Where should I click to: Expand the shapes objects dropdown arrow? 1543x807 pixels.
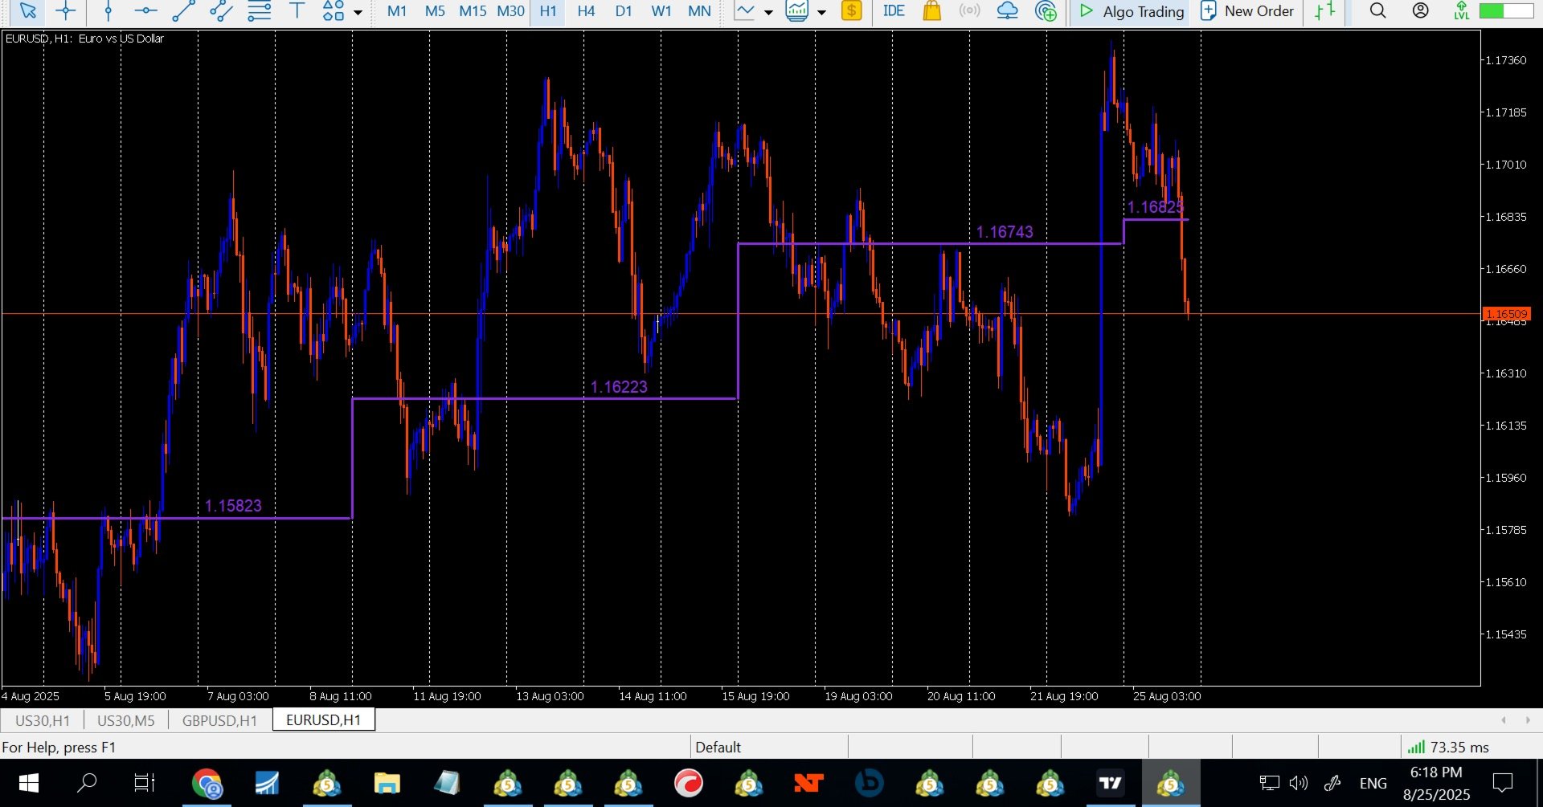pyautogui.click(x=358, y=12)
